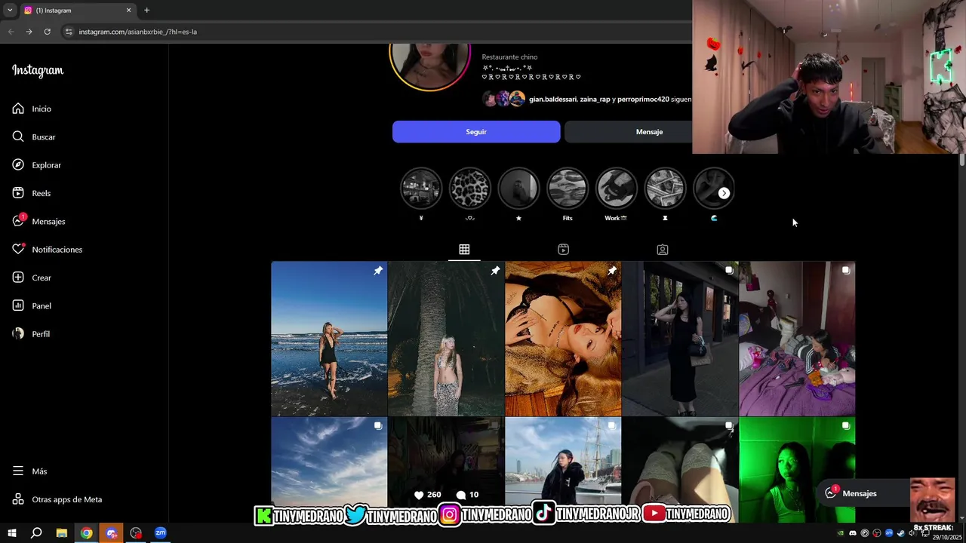Viewport: 966px width, 543px height.
Task: Open the pinned beach photo post
Action: point(329,339)
